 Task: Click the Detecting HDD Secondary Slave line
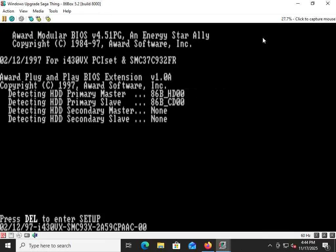[88, 119]
